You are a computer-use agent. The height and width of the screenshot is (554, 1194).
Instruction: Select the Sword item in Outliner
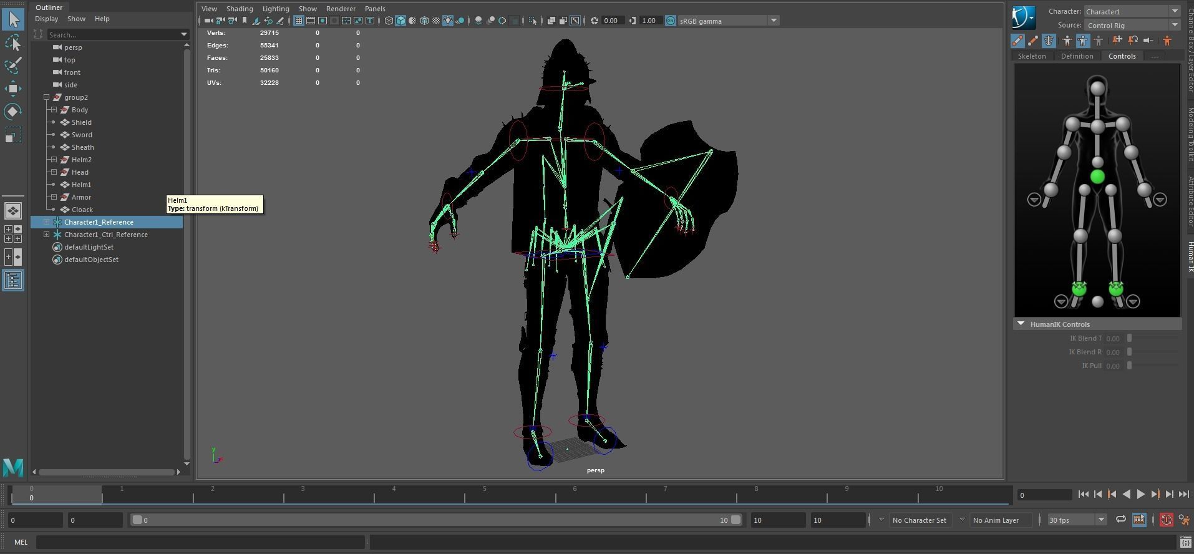point(82,135)
